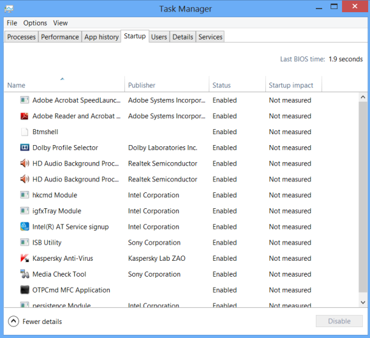Switch to the Services tab
The height and width of the screenshot is (338, 370).
click(x=211, y=37)
